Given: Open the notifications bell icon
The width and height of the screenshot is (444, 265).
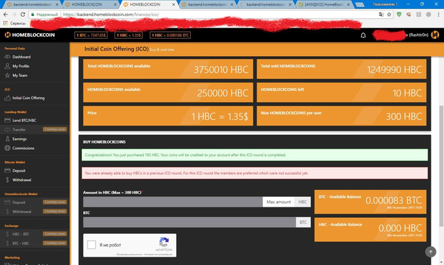Looking at the screenshot, I should click(363, 35).
